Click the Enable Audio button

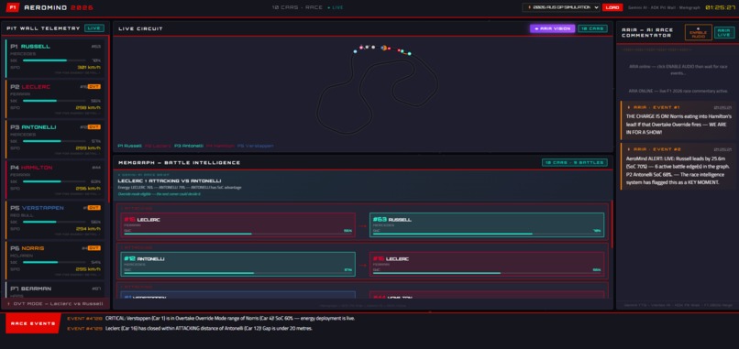[698, 32]
